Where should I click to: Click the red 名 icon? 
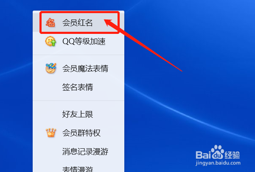pos(50,22)
